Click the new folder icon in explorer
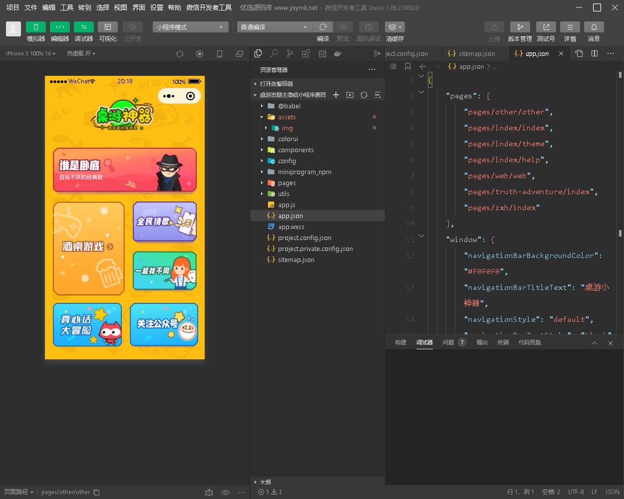Image resolution: width=624 pixels, height=499 pixels. pos(350,95)
